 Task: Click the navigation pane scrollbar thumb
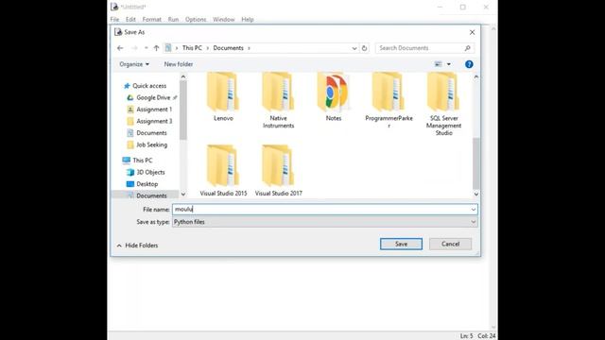[x=183, y=110]
